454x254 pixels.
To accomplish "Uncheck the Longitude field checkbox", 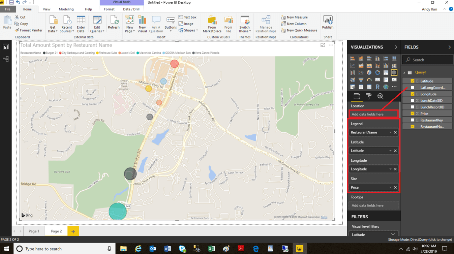I will (x=413, y=94).
